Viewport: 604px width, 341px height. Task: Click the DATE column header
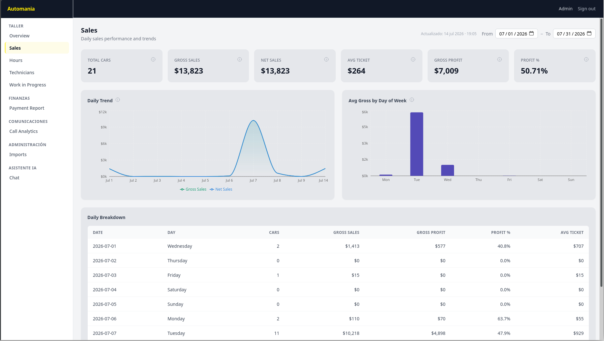pyautogui.click(x=98, y=233)
